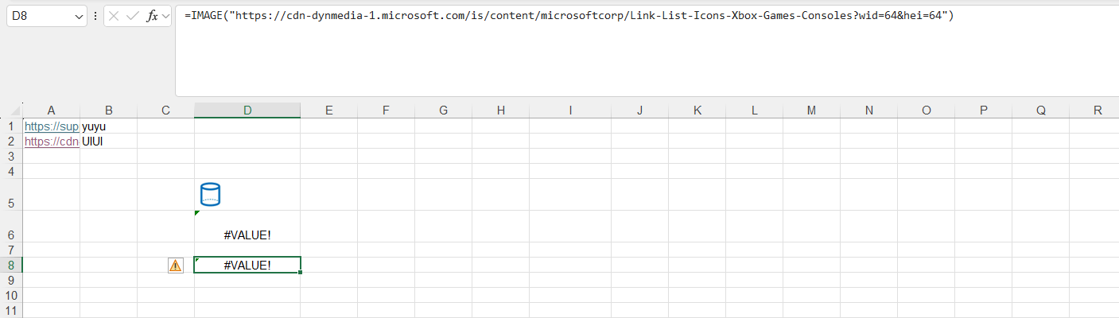The width and height of the screenshot is (1119, 318).
Task: Open the https://cdn hyperlink in A2
Action: (52, 142)
